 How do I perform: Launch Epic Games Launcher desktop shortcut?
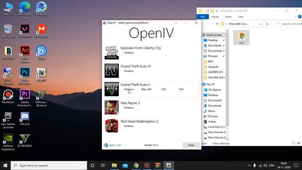coord(8,120)
